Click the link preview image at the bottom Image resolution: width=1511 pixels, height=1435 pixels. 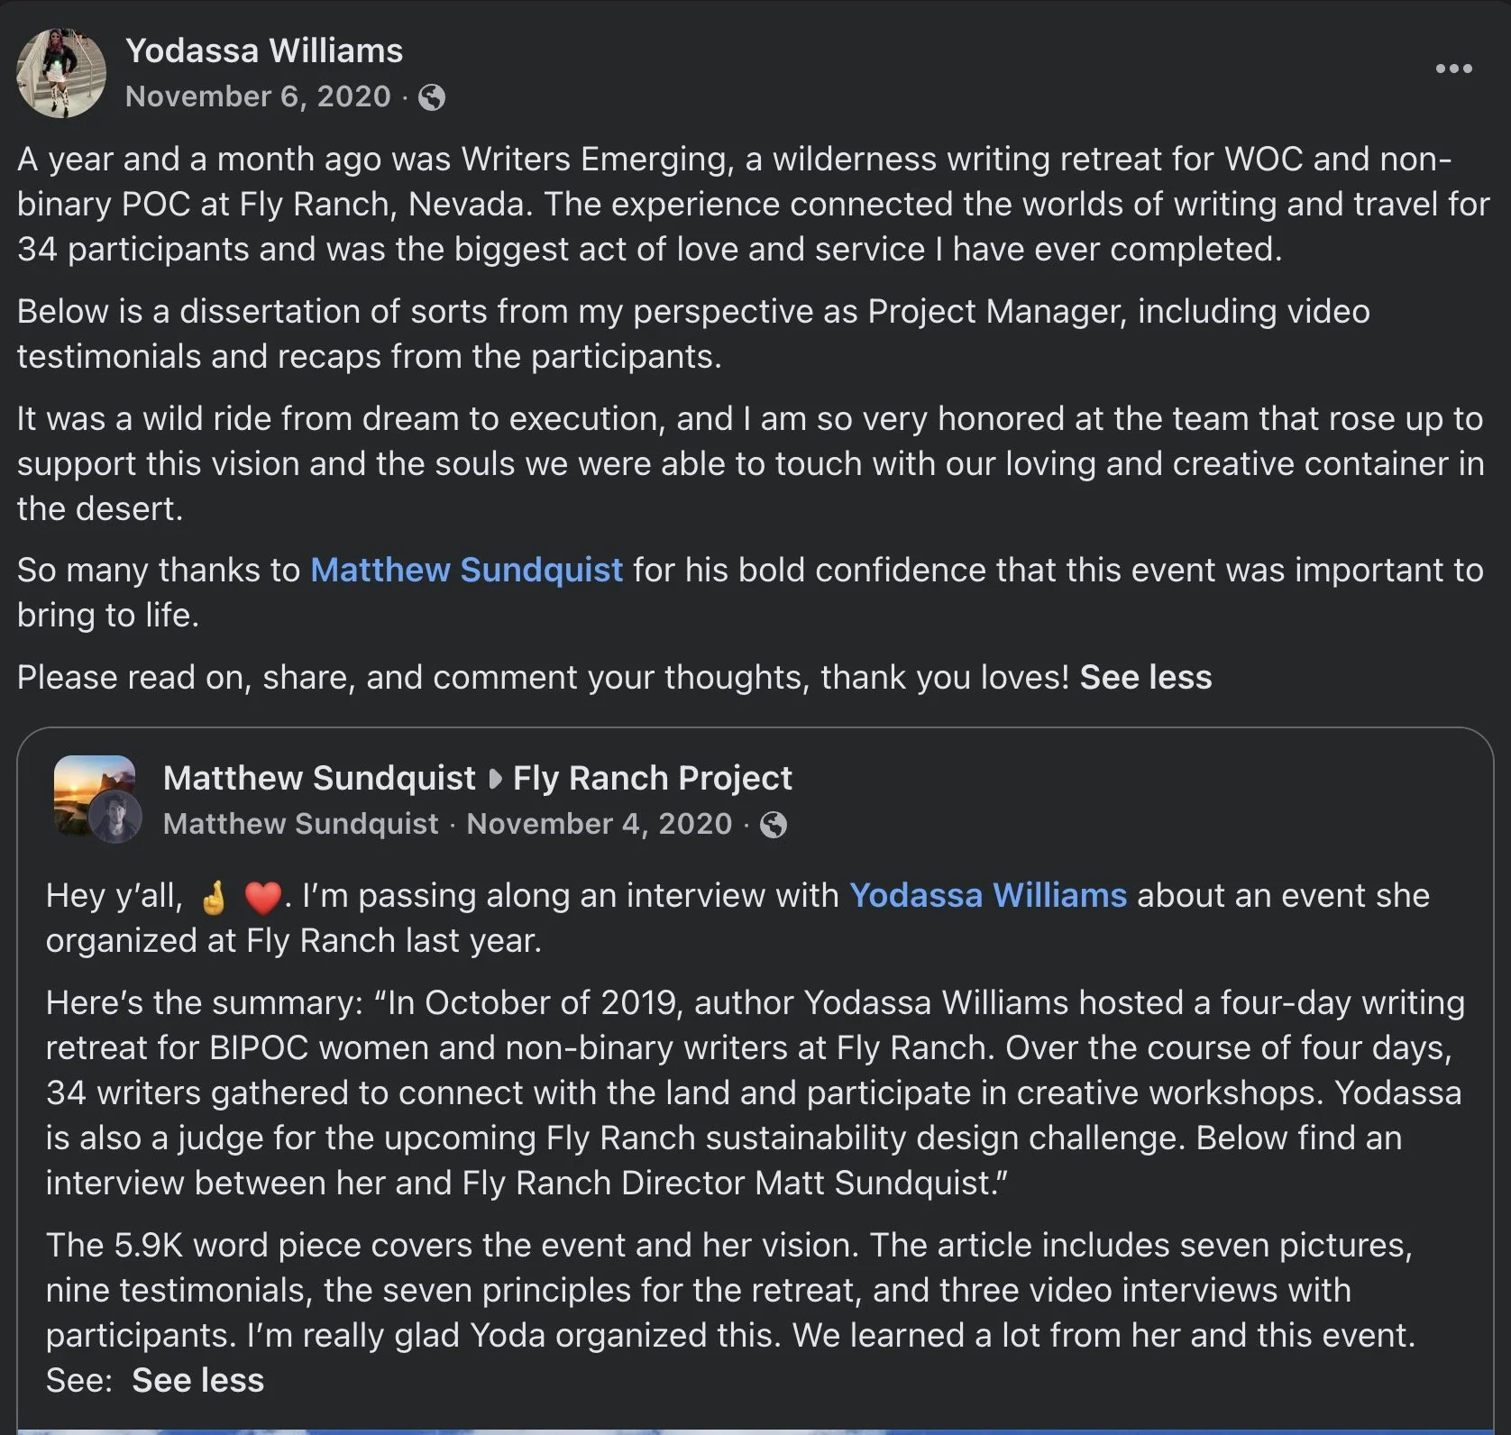755,1431
